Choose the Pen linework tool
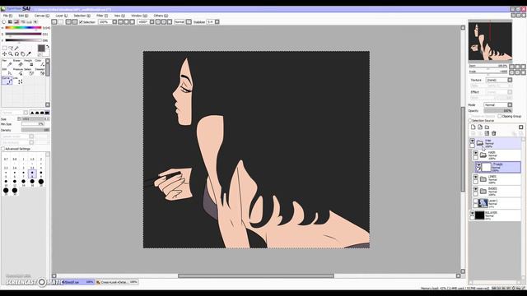This screenshot has height=296, width=527. (x=7, y=62)
